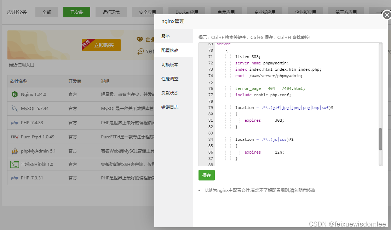Click the 开发商 column header
This screenshot has height=230, width=391.
(75, 81)
